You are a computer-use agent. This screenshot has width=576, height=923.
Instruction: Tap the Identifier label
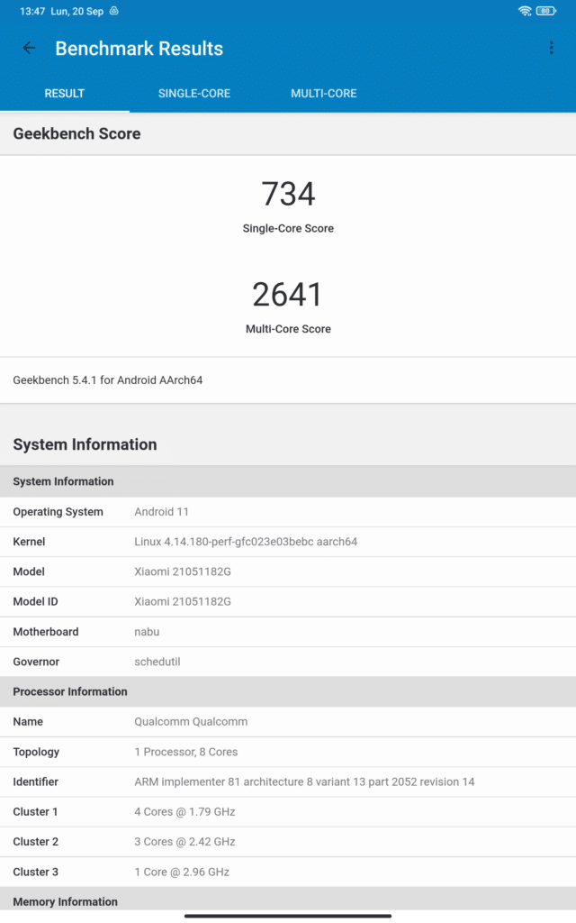tap(36, 781)
